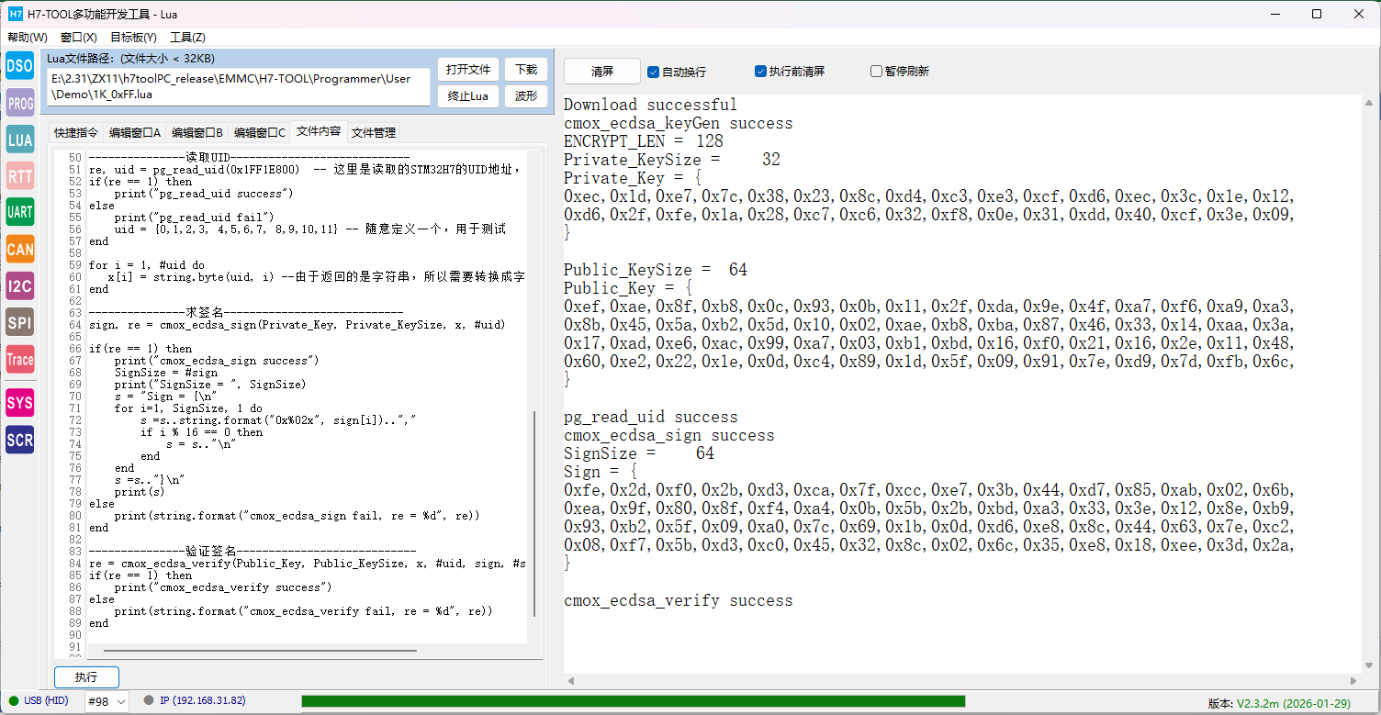Enable the 暂停刷新 checkbox
This screenshot has height=715, width=1381.
[x=876, y=71]
